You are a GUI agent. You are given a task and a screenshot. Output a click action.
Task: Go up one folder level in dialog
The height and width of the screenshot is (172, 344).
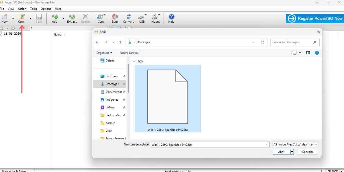pyautogui.click(x=120, y=42)
